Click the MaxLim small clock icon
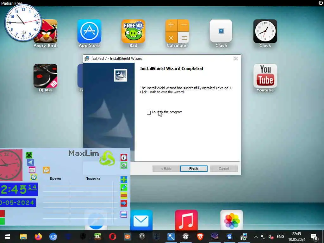 coord(34,177)
